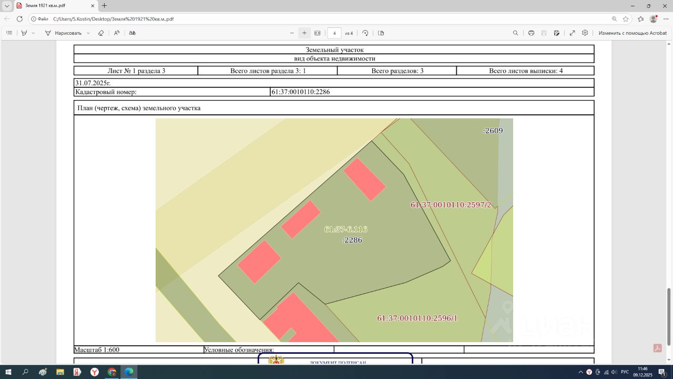The image size is (673, 379).
Task: Toggle the Нарисовать draw tool
Action: (64, 33)
